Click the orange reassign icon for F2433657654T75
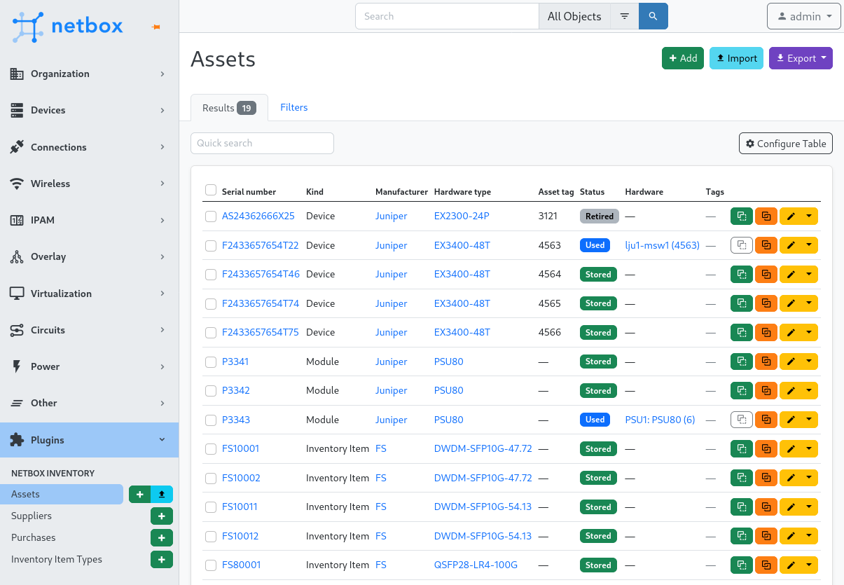The height and width of the screenshot is (585, 844). coord(766,333)
